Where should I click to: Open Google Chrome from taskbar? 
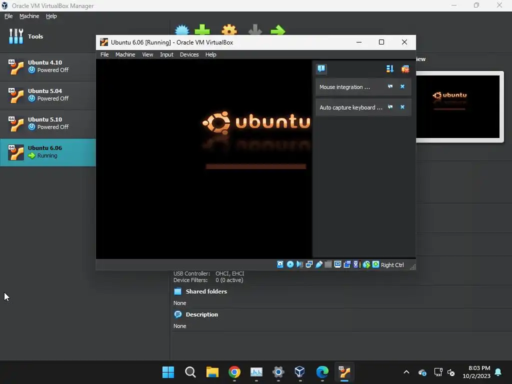click(x=234, y=372)
